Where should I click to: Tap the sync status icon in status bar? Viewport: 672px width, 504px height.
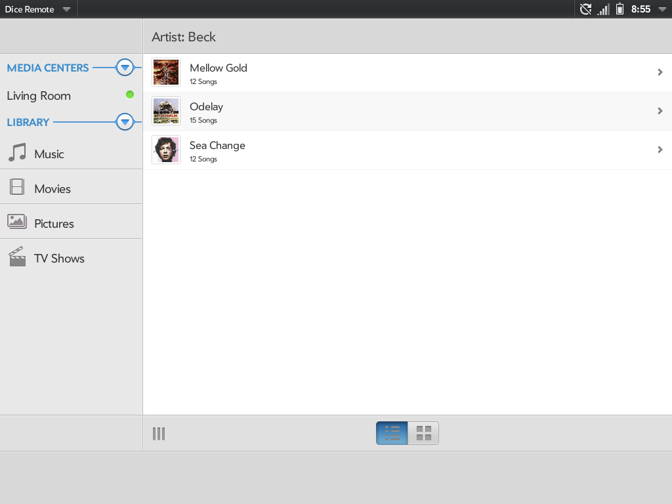point(585,9)
